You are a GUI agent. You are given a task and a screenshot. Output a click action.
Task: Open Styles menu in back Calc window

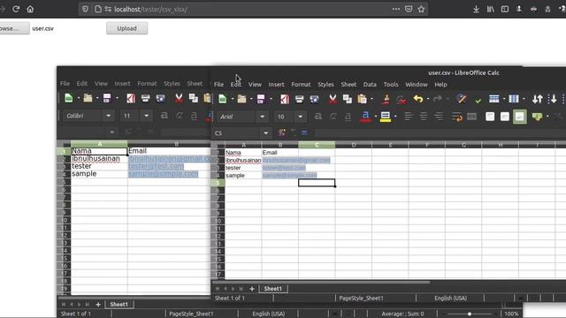click(x=172, y=83)
